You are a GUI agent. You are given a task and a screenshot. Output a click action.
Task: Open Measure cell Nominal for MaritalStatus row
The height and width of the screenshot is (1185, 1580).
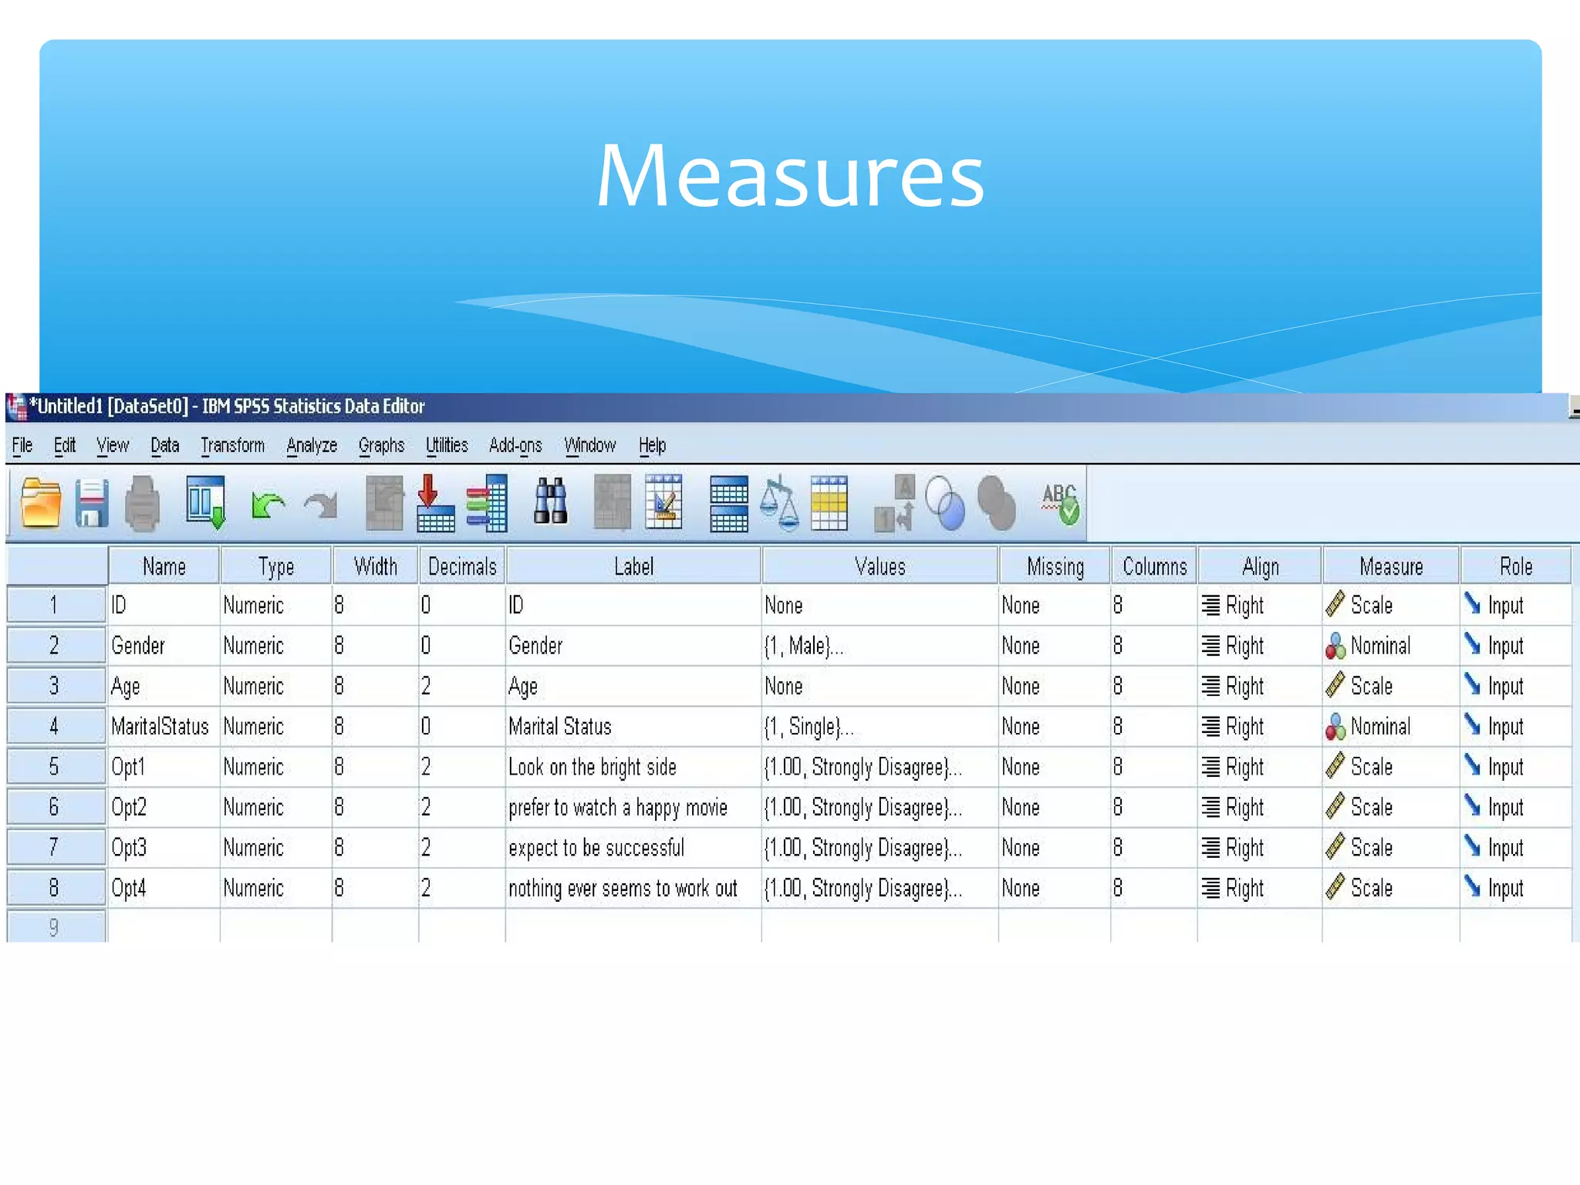point(1391,727)
